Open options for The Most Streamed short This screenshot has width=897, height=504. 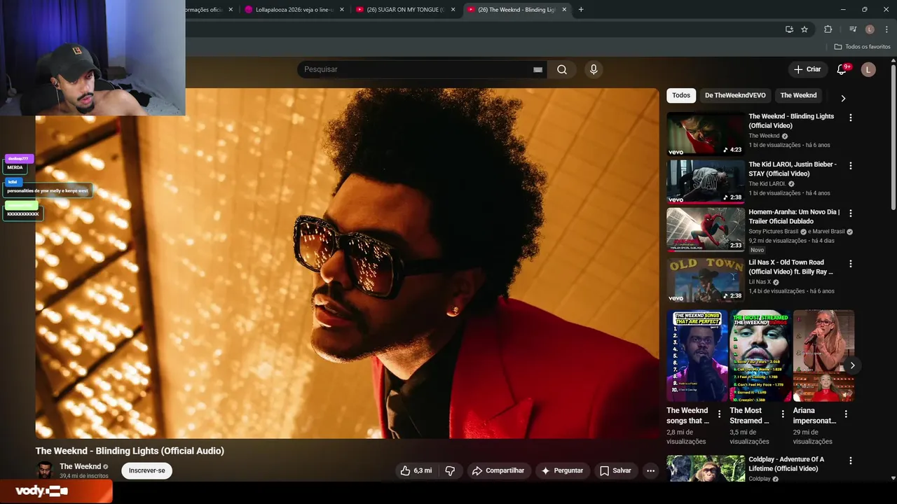(783, 414)
